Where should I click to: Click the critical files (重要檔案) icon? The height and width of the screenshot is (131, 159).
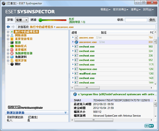(12, 50)
